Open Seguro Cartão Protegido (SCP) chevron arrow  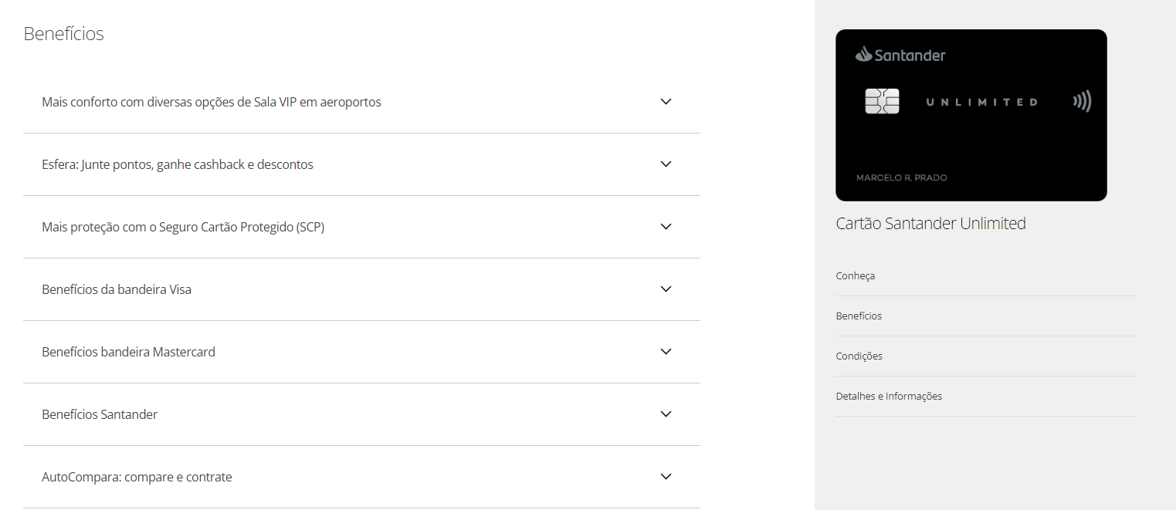[666, 227]
